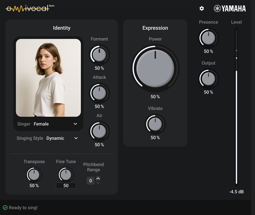
Task: Click the Formant knob
Action: pos(99,55)
